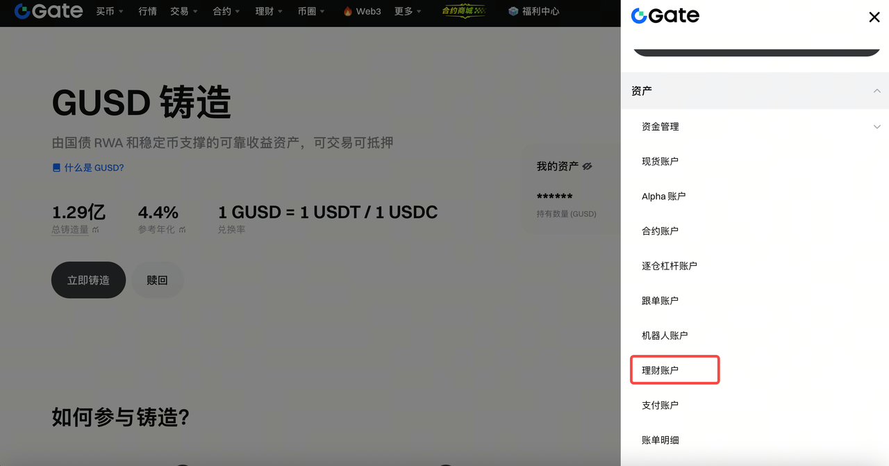This screenshot has height=466, width=889.
Task: Open 合约账户 from the assets list
Action: (x=660, y=231)
